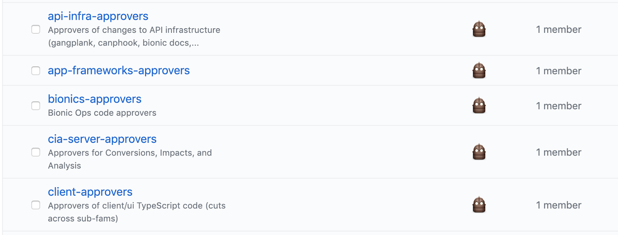Tick the checkbox beside client-approvers
The height and width of the screenshot is (235, 618).
click(x=36, y=205)
